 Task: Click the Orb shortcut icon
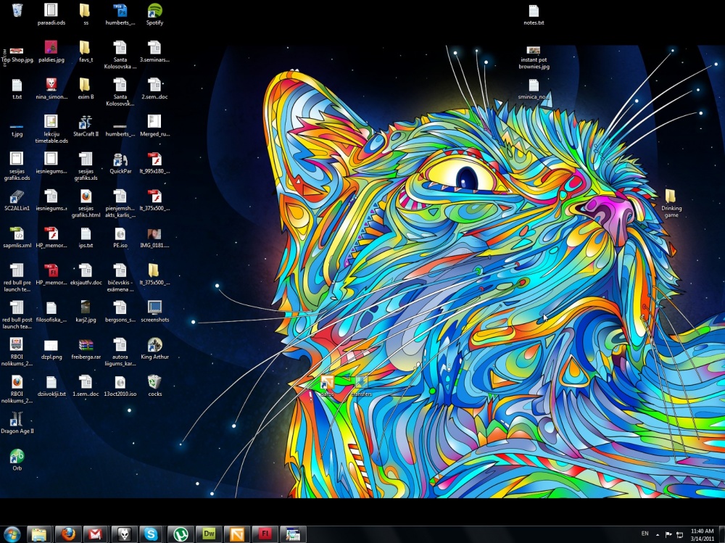[17, 456]
